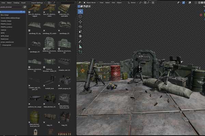The height and width of the screenshot is (136, 205).
Task: Switch to the Scale tool
Action: pyautogui.click(x=80, y=31)
